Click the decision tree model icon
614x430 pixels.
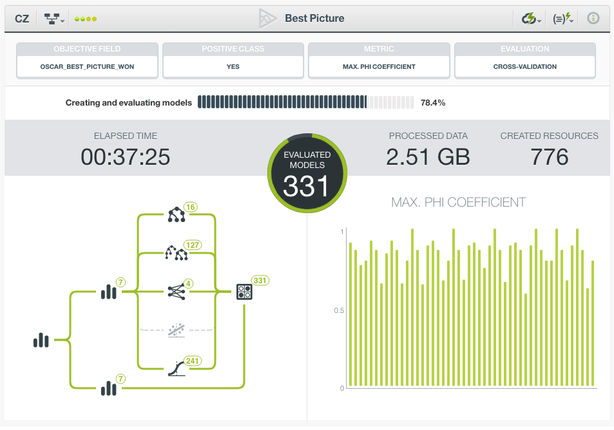(x=176, y=215)
